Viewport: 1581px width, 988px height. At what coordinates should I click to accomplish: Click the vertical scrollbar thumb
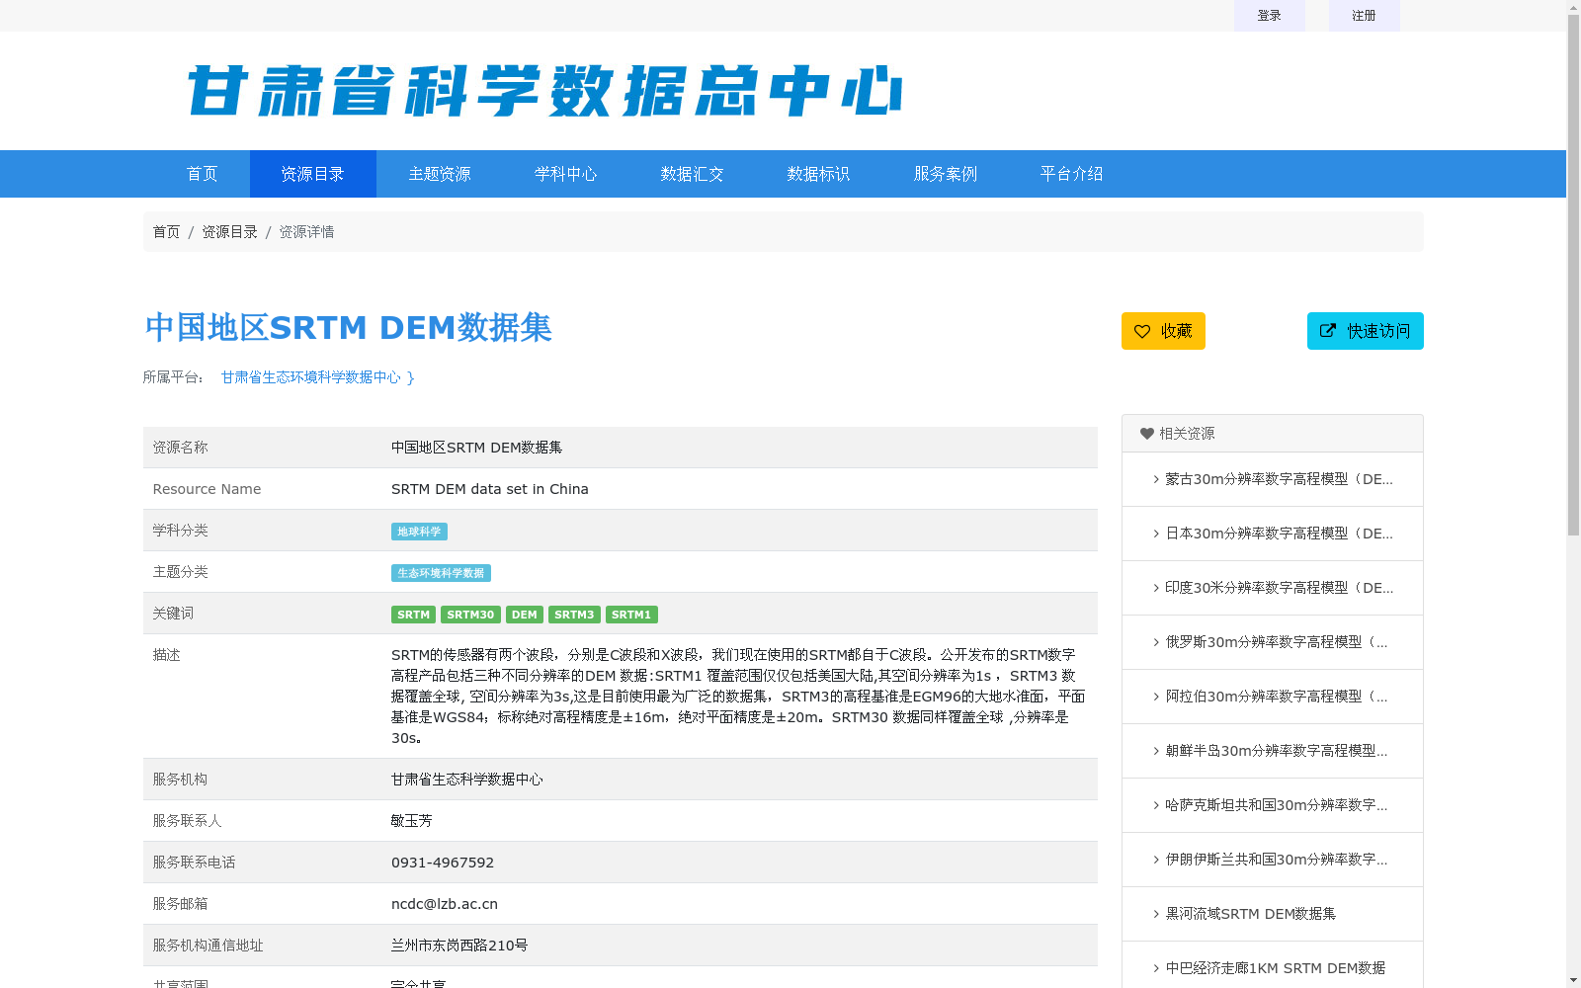(1574, 277)
